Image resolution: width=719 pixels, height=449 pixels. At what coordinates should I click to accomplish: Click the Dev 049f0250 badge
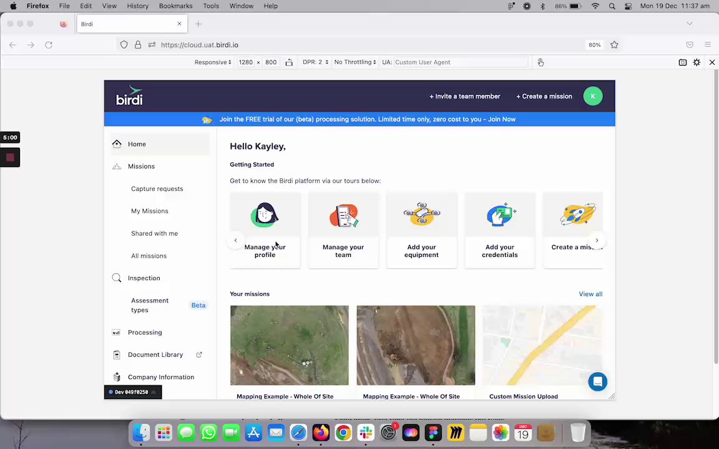coord(133,392)
